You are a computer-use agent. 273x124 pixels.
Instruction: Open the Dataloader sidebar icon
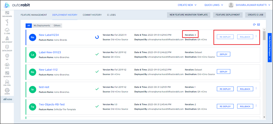click(x=7, y=48)
